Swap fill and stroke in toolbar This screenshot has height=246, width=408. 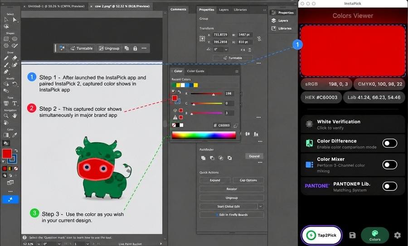click(16, 150)
